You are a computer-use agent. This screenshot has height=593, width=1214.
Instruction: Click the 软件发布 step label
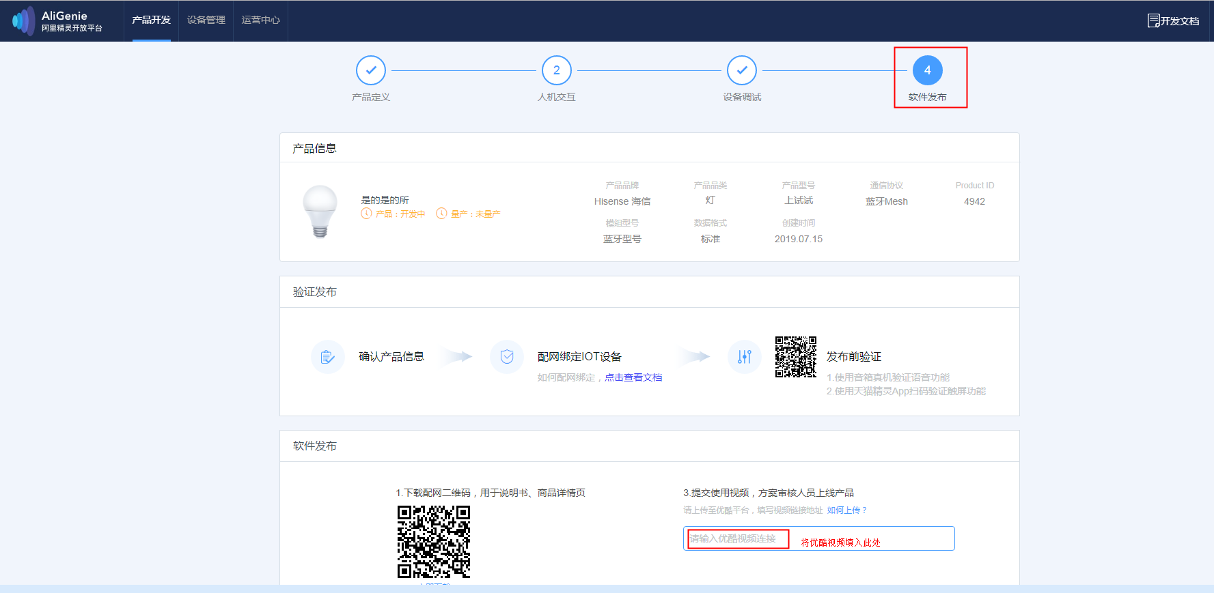coord(928,97)
